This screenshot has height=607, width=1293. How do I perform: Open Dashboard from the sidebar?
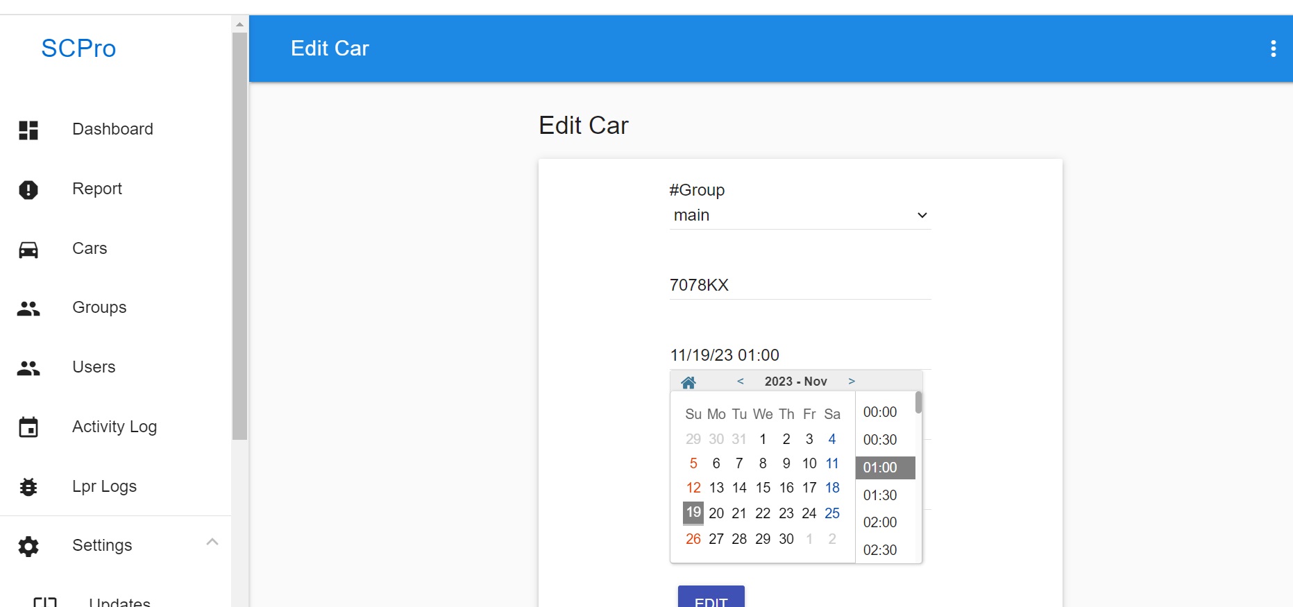pyautogui.click(x=112, y=129)
